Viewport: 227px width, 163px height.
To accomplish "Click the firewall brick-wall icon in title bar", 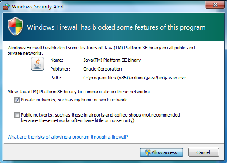I will [6, 6].
